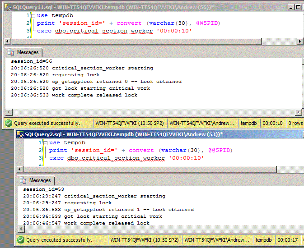The width and height of the screenshot is (304, 248).
Task: Click green success icon in SQLQuery2 status bar
Action: pyautogui.click(x=21, y=240)
